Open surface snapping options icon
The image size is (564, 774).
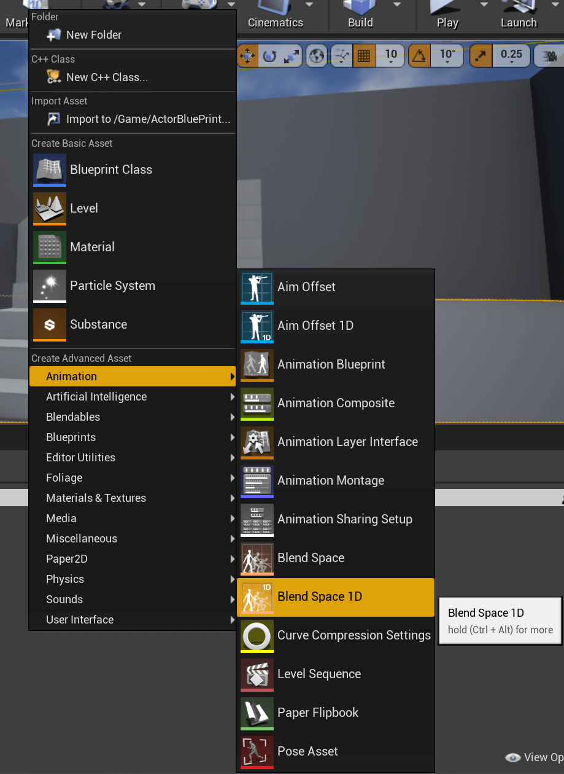(341, 56)
